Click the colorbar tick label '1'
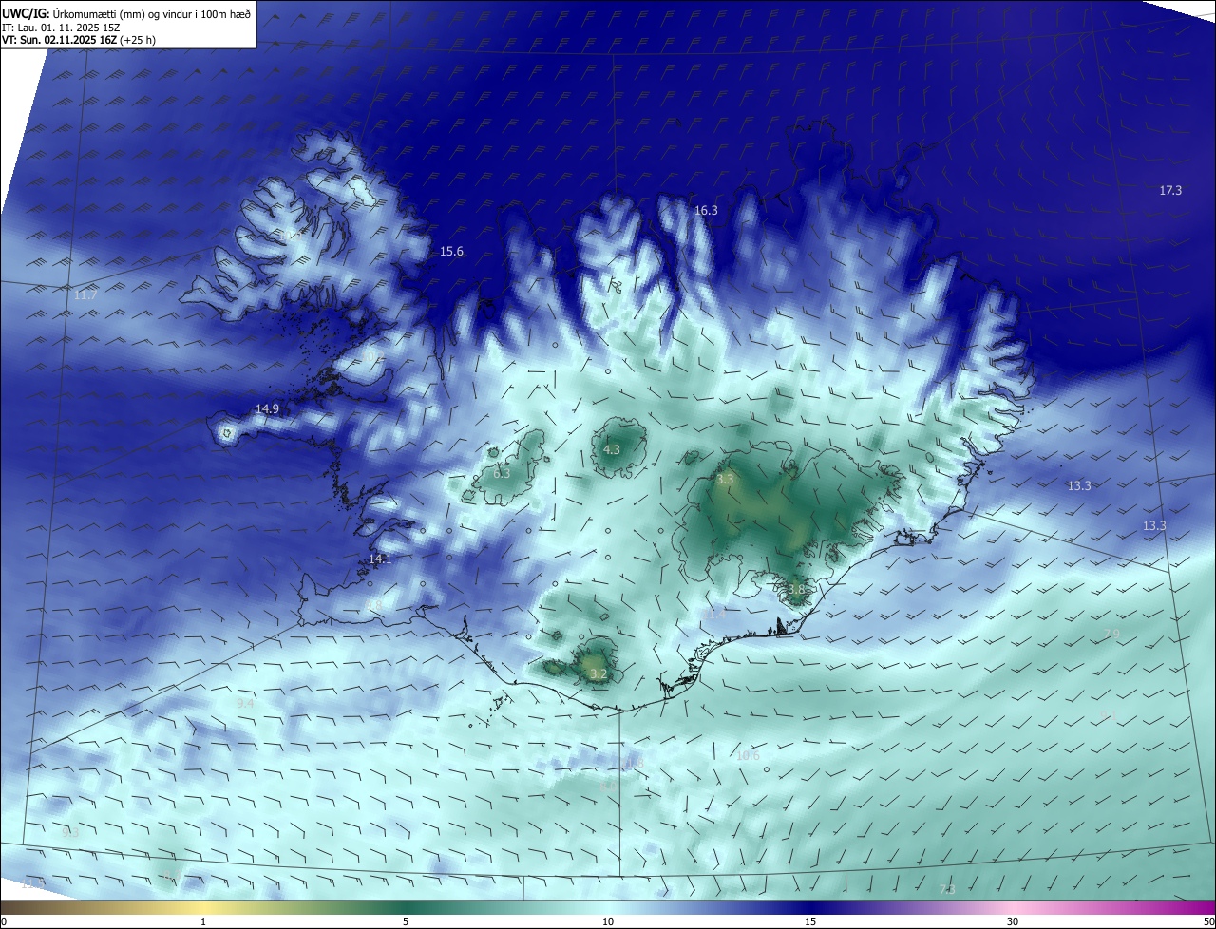Viewport: 1216px width, 929px height. [x=203, y=922]
